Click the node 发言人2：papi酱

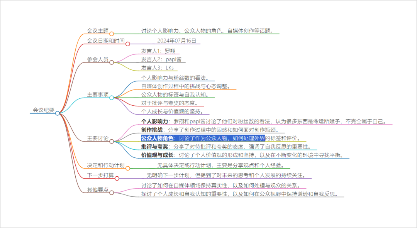click(161, 59)
